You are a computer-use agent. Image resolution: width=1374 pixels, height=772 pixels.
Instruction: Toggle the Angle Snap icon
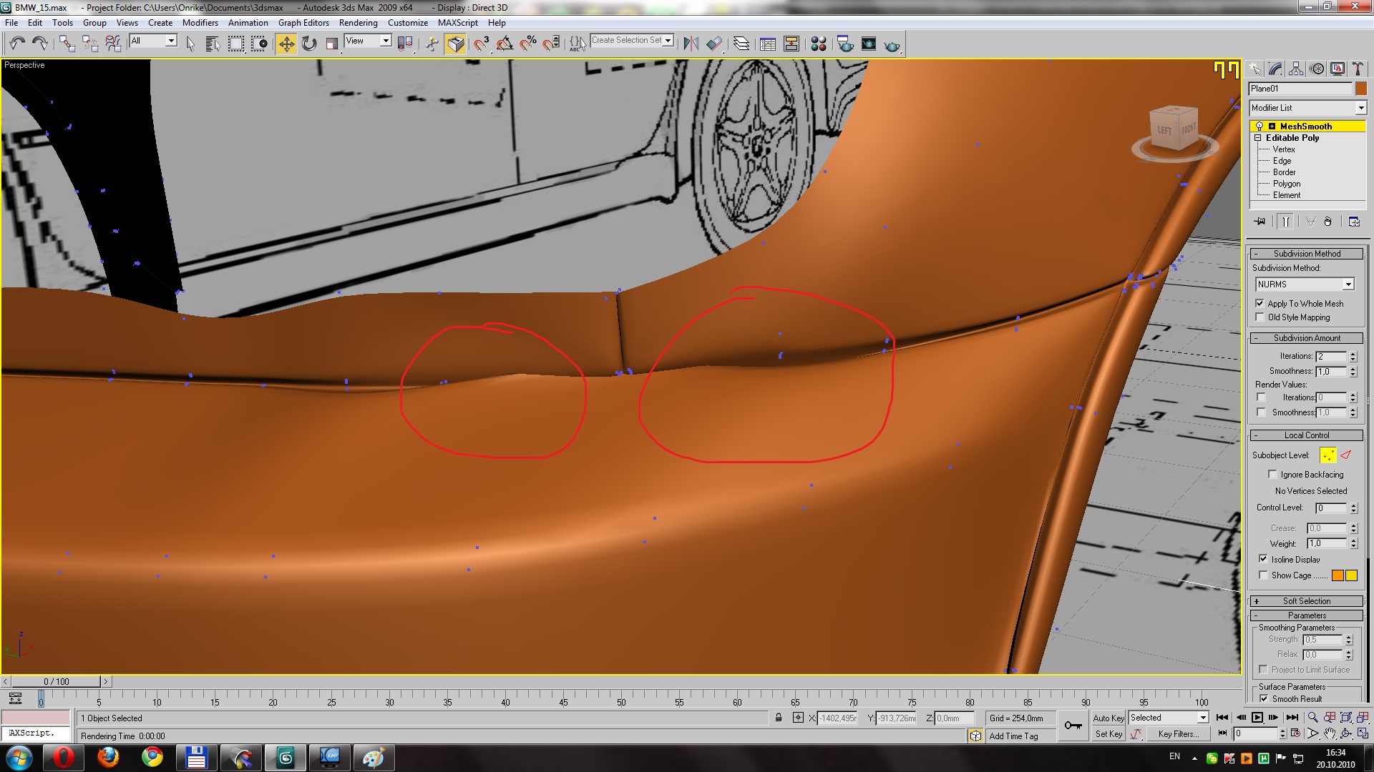(x=505, y=44)
